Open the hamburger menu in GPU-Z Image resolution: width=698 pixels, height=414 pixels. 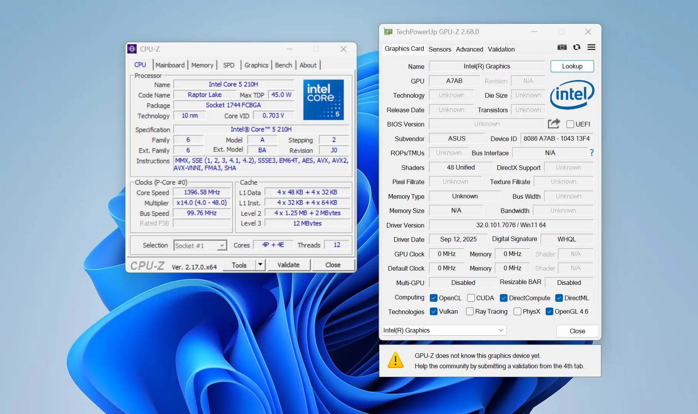coord(591,47)
